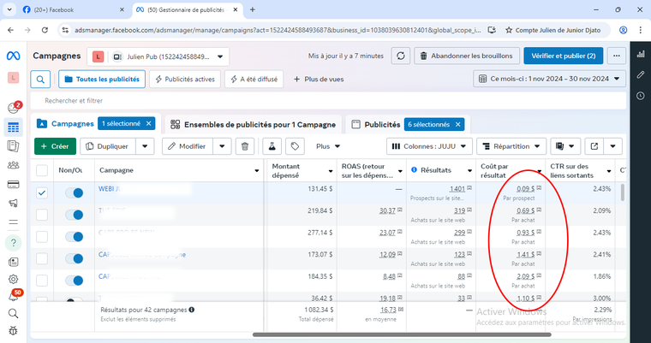Click the Meta logo in the sidebar
651x343 pixels.
click(14, 56)
